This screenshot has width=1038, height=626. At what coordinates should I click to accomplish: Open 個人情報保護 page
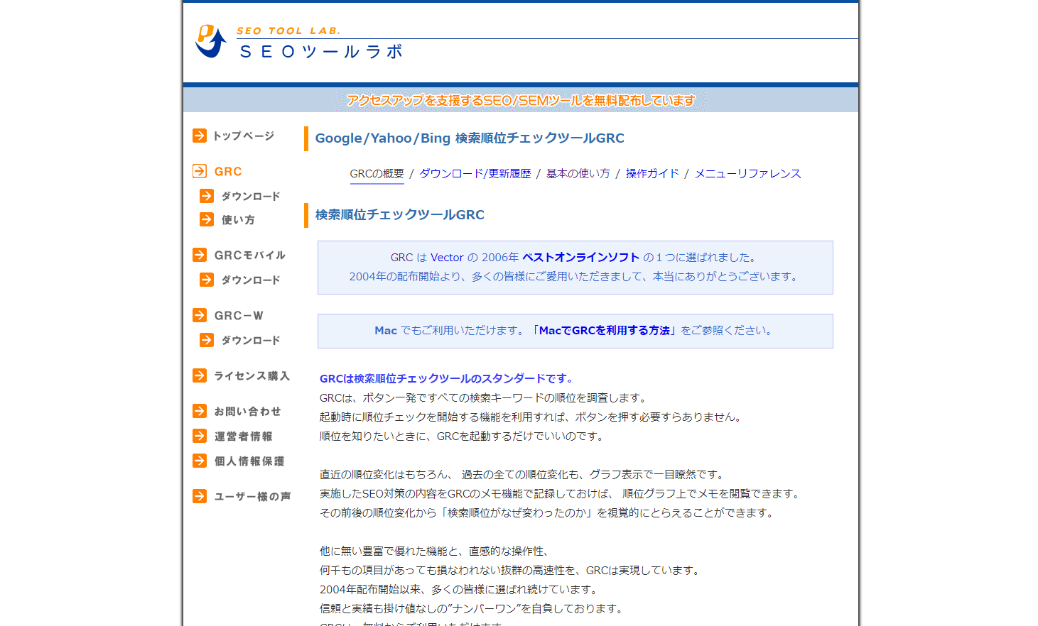pos(249,461)
